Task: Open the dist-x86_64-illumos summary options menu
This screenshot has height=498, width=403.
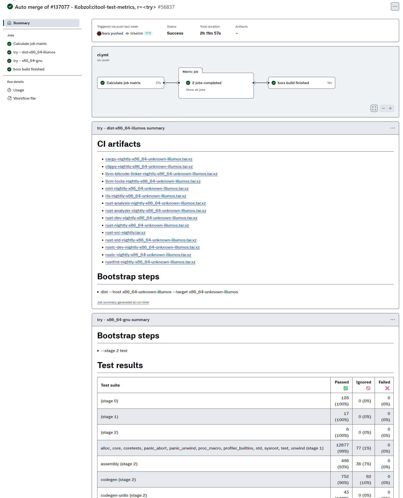Action: coord(392,128)
